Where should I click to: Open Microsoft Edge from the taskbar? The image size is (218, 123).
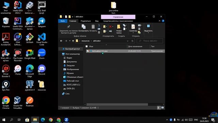tap(43, 120)
